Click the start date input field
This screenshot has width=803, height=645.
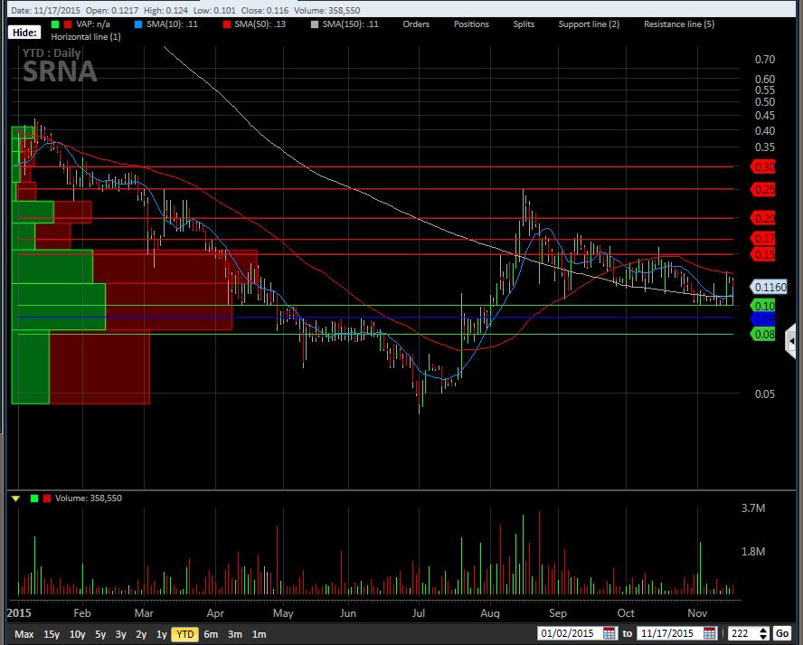tap(569, 634)
